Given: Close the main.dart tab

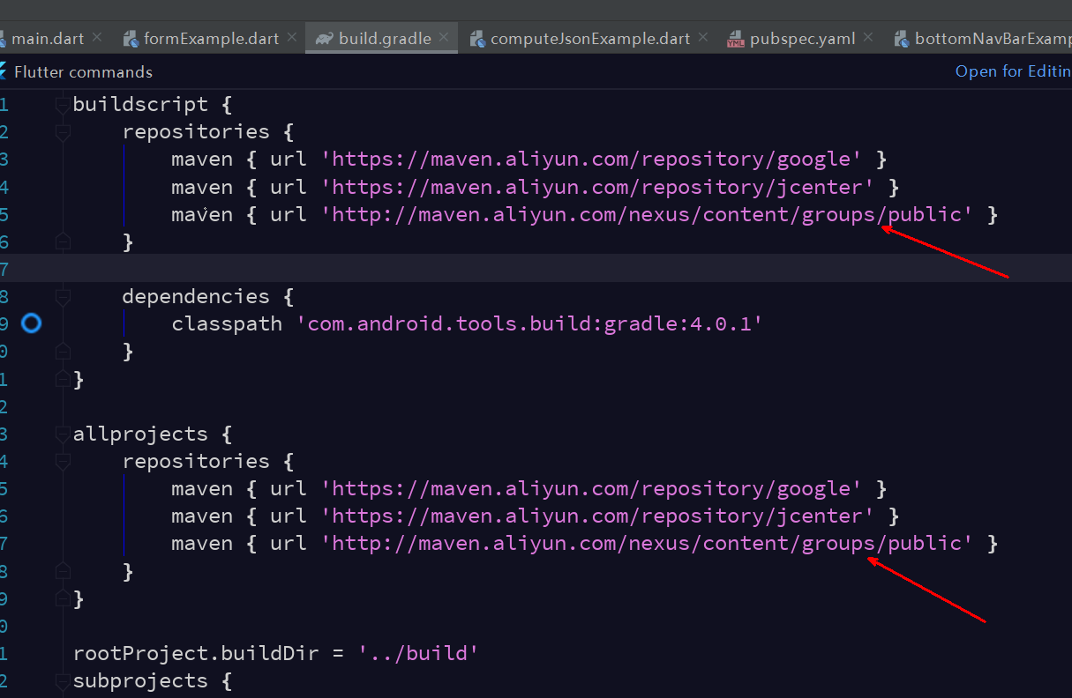Looking at the screenshot, I should pos(97,38).
